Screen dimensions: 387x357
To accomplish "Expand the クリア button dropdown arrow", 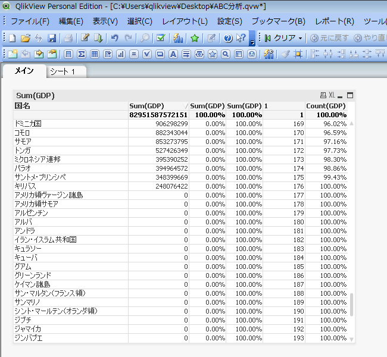I will (x=300, y=38).
